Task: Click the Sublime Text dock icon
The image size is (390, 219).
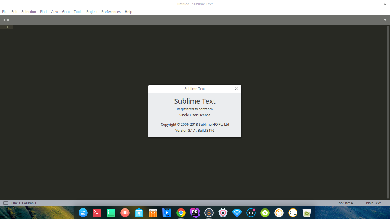Action: click(x=209, y=213)
